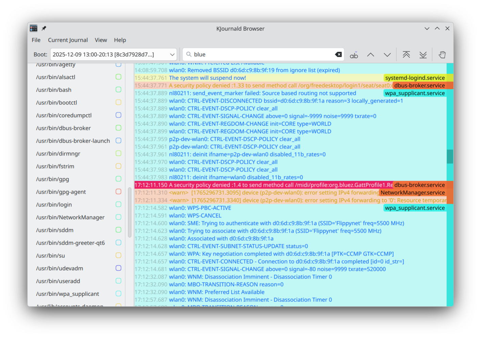The width and height of the screenshot is (481, 339).
Task: Jump to previous search match
Action: (x=370, y=55)
